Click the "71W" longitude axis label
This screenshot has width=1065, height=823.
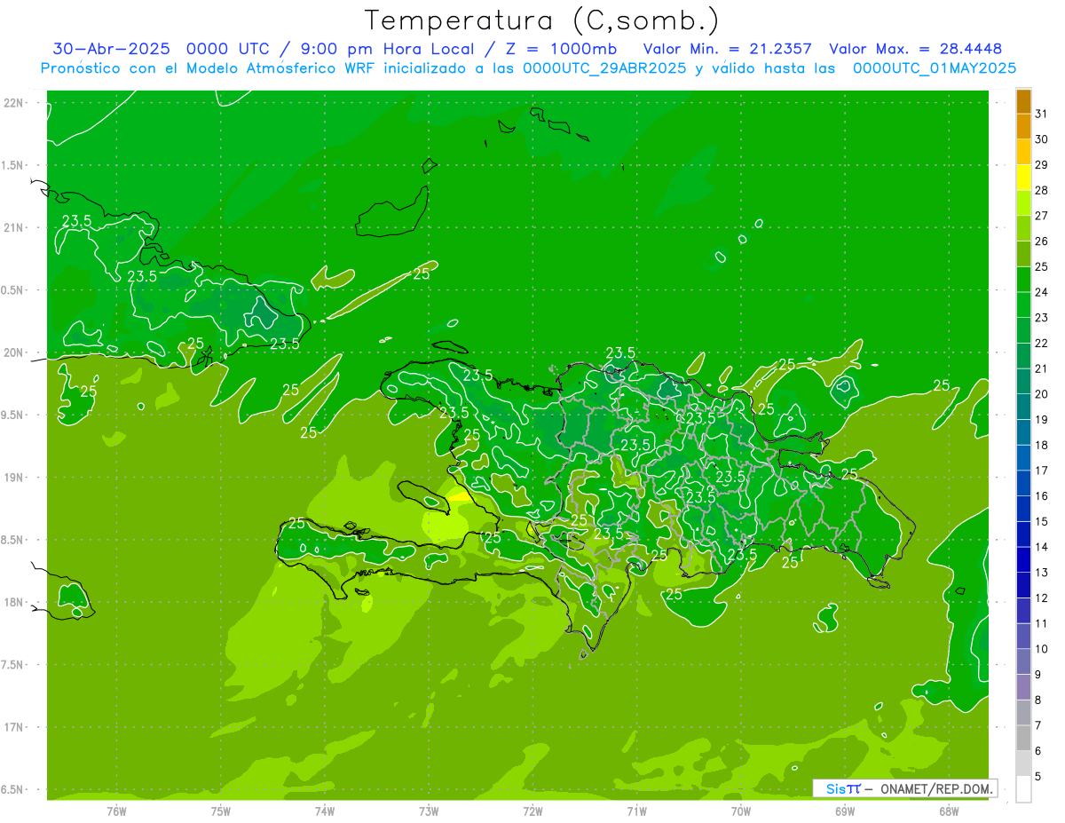(636, 811)
